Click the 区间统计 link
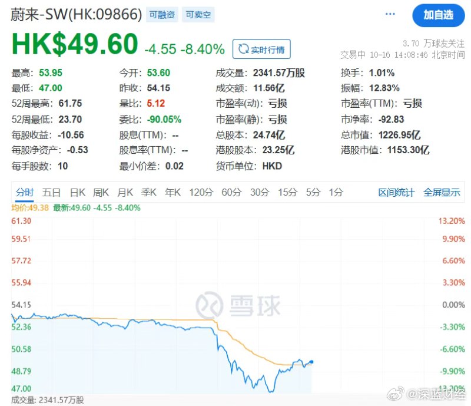 click(x=396, y=193)
